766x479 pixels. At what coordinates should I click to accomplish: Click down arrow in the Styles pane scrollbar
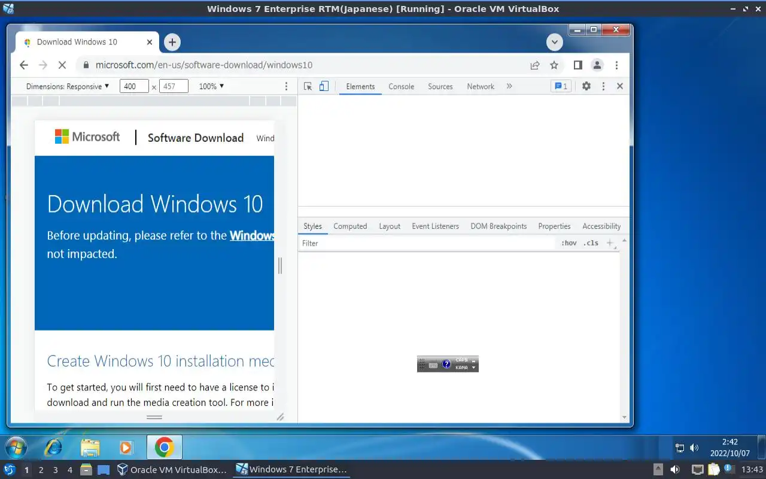[x=624, y=417]
